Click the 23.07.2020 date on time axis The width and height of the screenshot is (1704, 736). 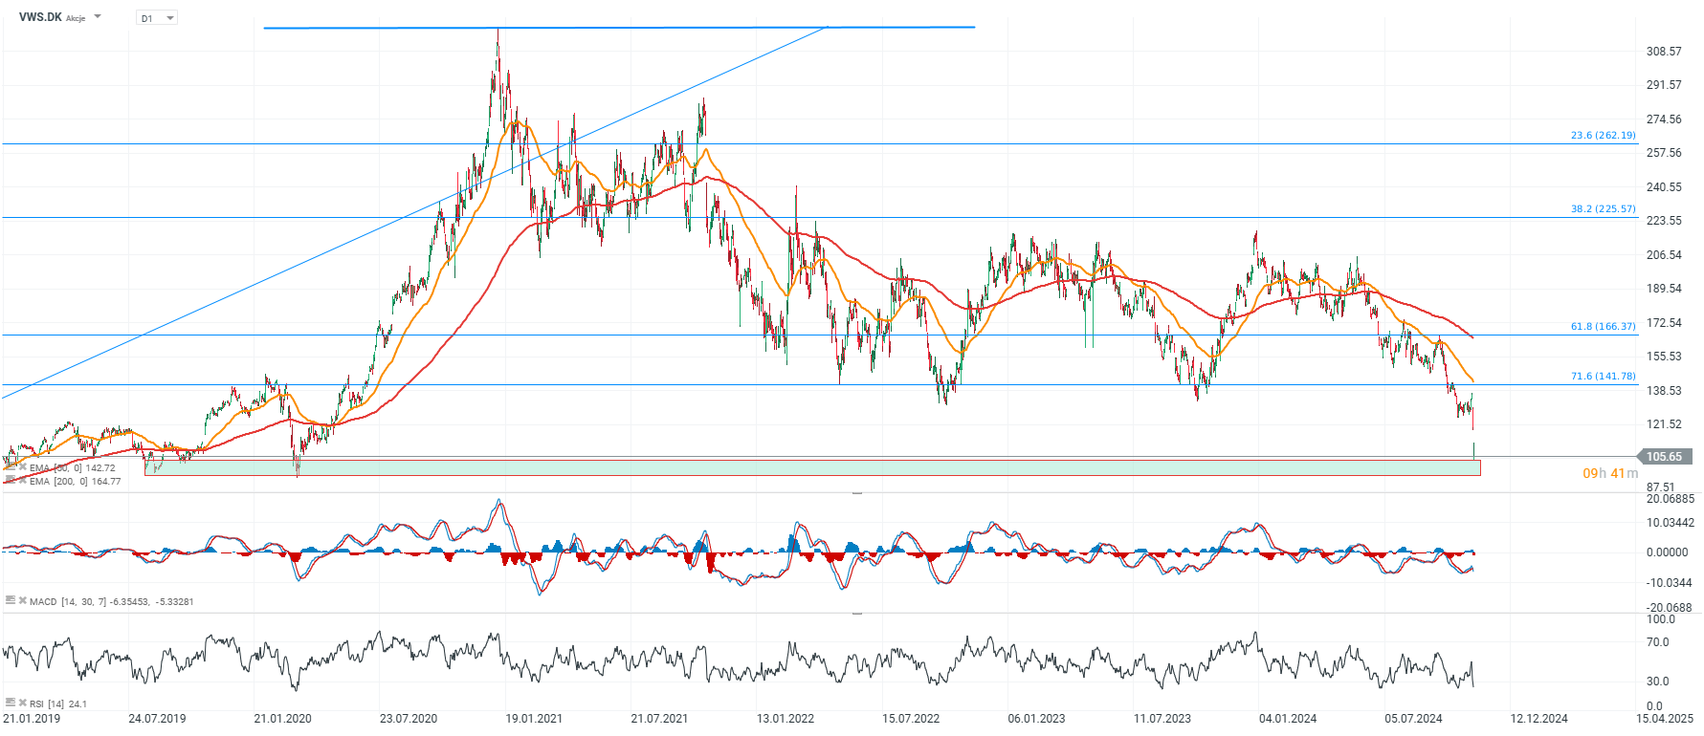(x=409, y=719)
